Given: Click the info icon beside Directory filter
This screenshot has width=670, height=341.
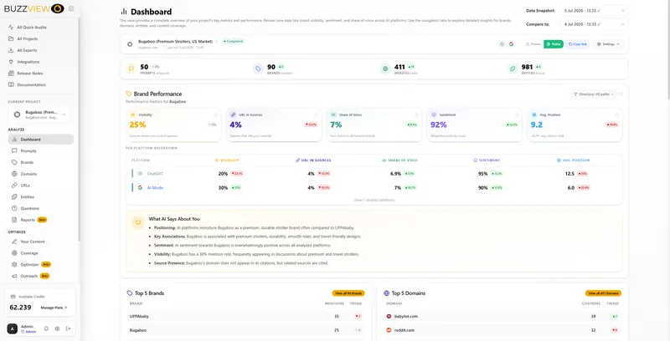Looking at the screenshot, I should 621,94.
